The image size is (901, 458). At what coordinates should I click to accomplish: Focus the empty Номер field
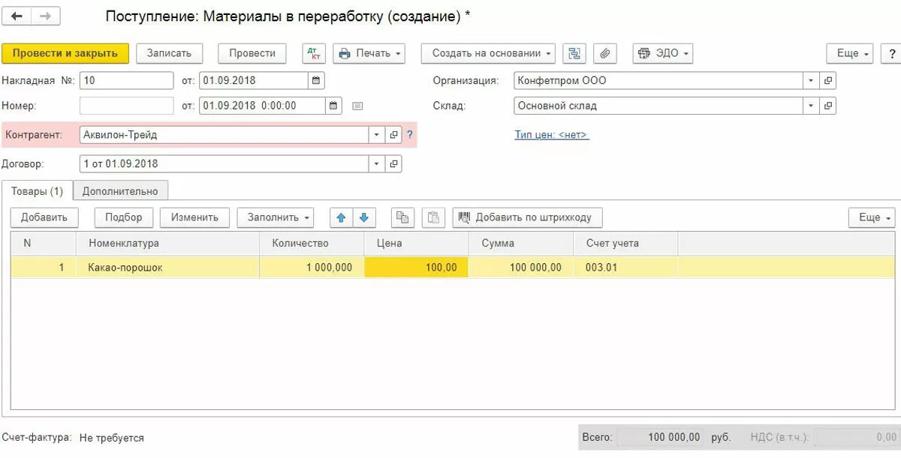[x=127, y=106]
